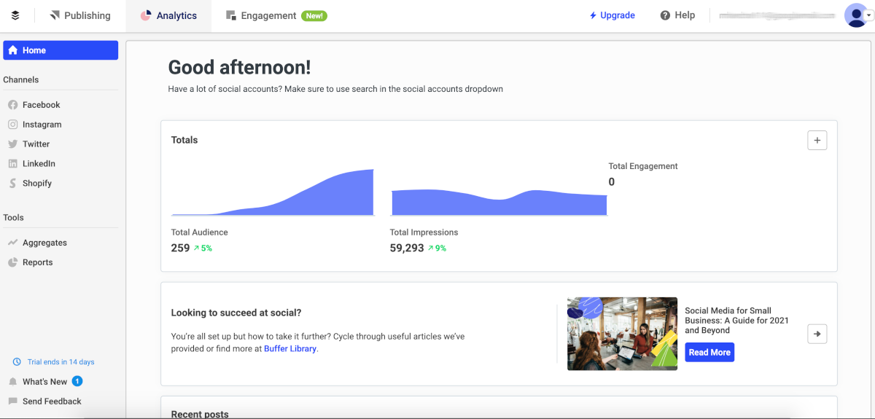Click the Publishing tab icon

tap(55, 15)
